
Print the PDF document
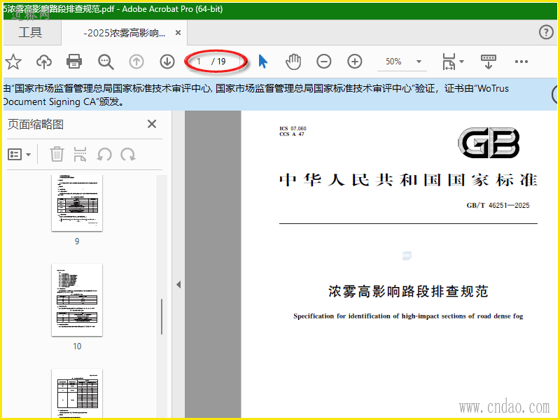coord(74,62)
